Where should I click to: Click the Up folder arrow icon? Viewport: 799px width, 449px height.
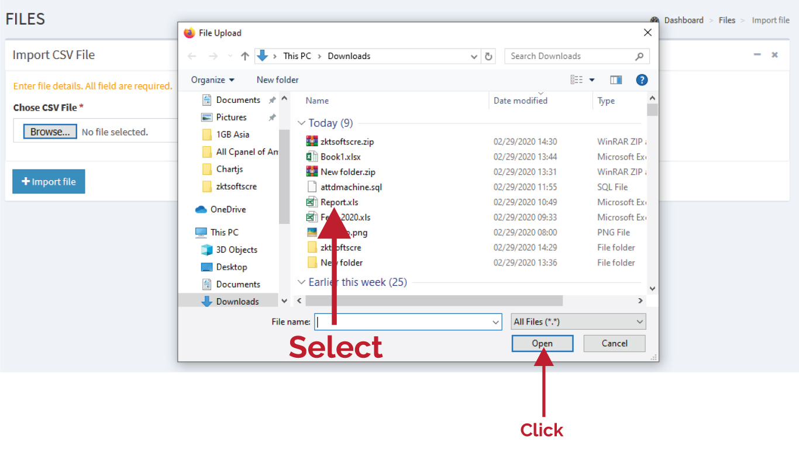click(245, 56)
